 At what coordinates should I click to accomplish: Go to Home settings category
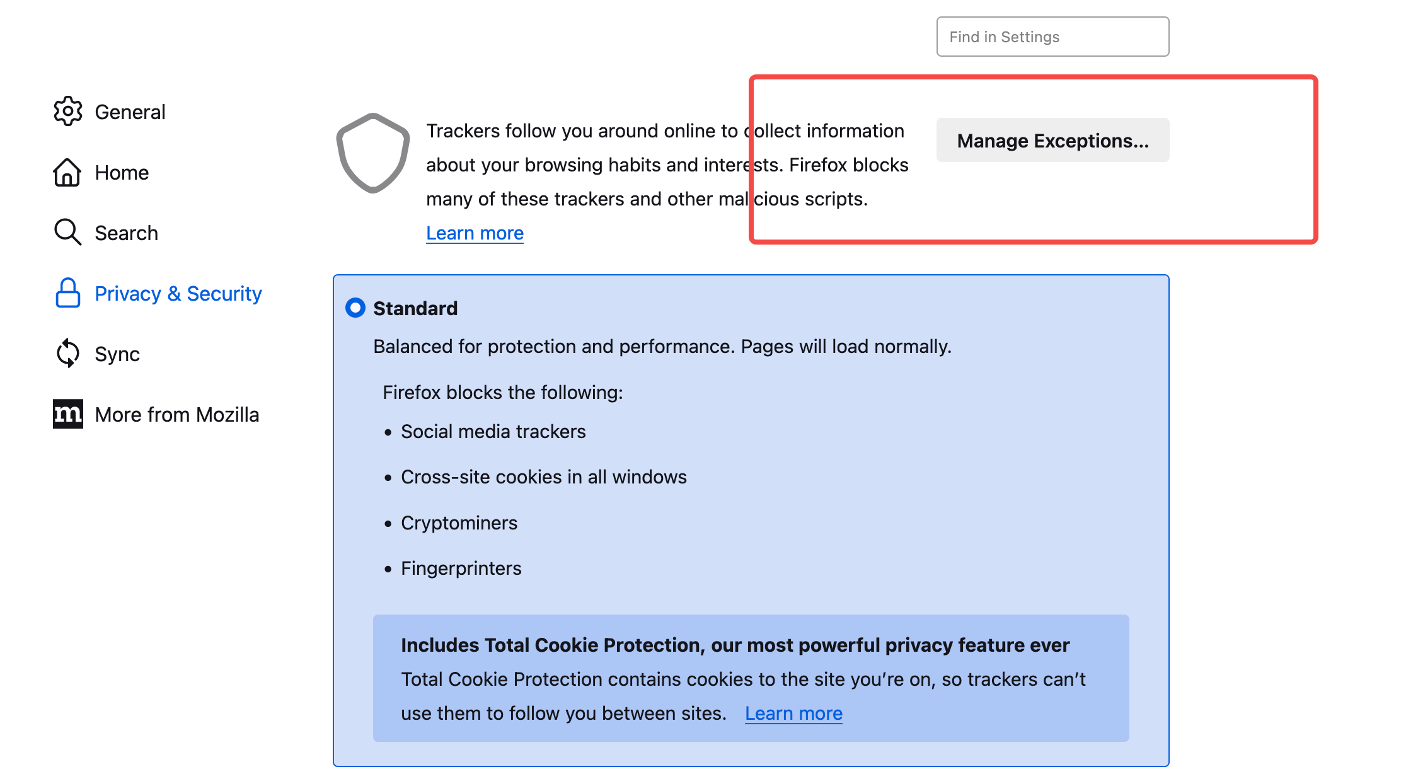(x=122, y=173)
